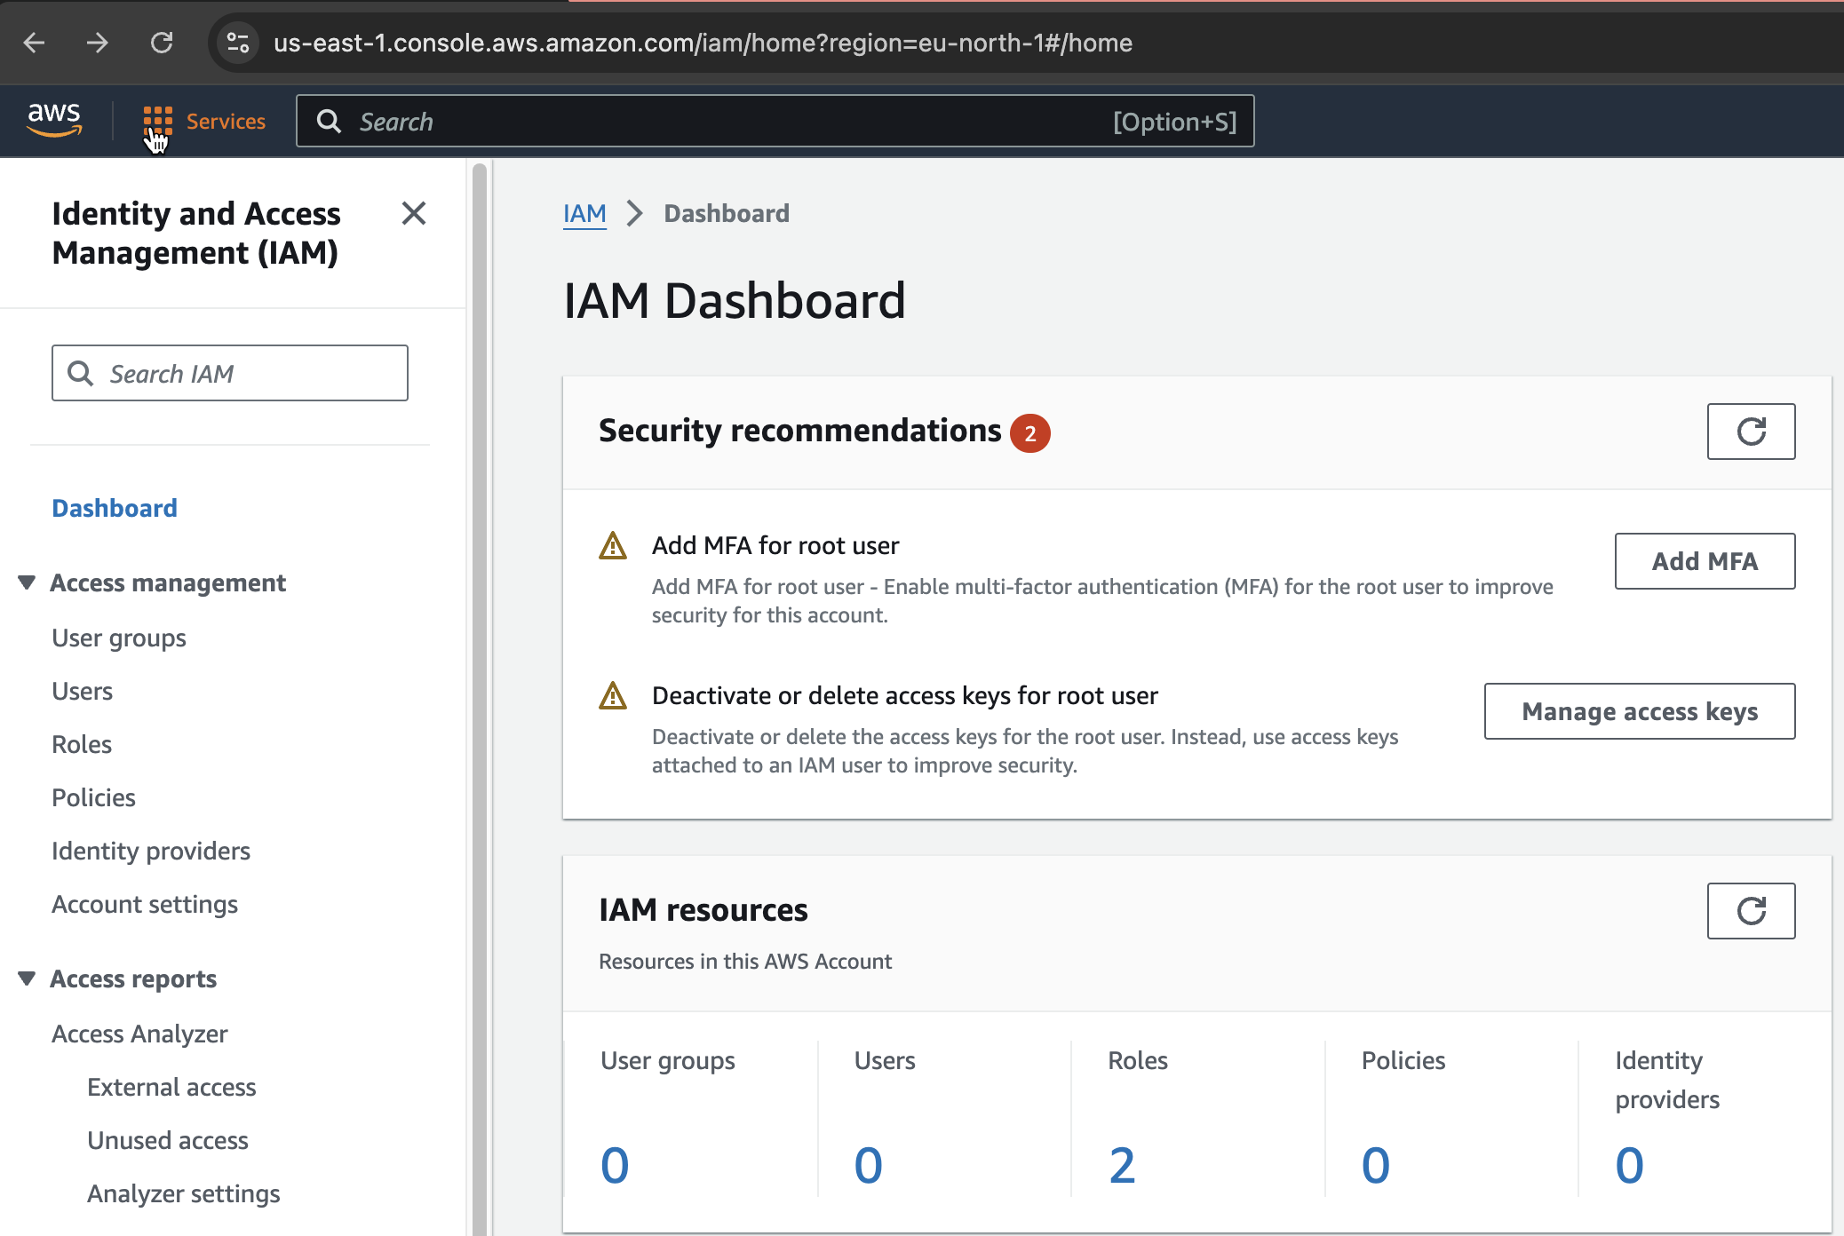Click the 'Add MFA for root user' heading

pos(775,545)
